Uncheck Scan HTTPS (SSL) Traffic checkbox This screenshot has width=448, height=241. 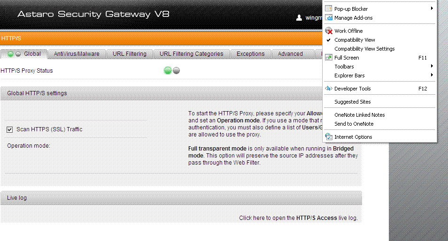pyautogui.click(x=10, y=129)
